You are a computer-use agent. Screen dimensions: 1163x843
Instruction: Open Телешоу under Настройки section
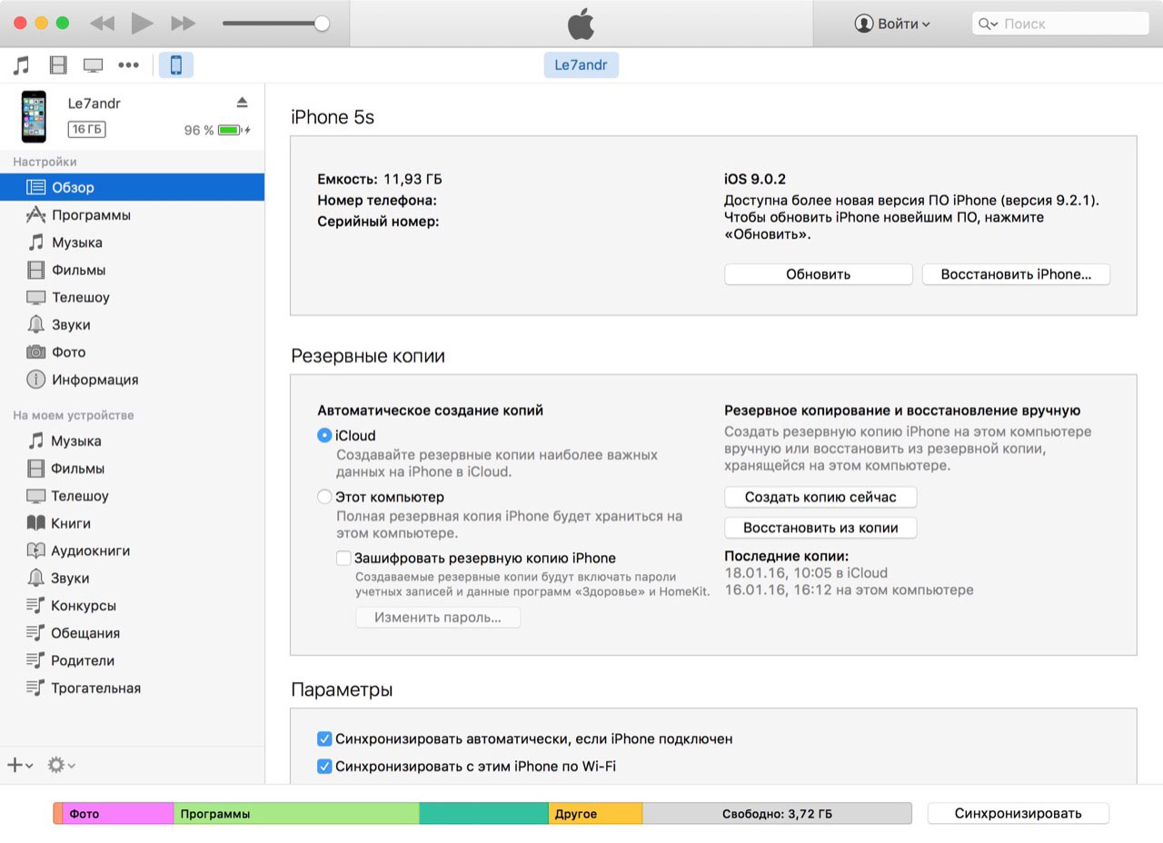tap(133, 297)
